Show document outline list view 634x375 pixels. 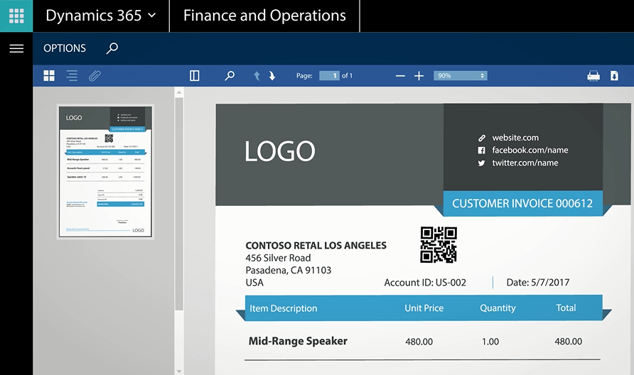[72, 76]
